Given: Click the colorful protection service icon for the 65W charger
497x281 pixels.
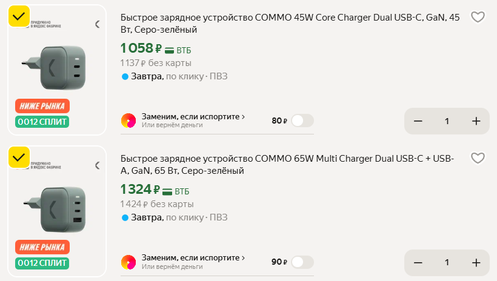Looking at the screenshot, I should (128, 262).
